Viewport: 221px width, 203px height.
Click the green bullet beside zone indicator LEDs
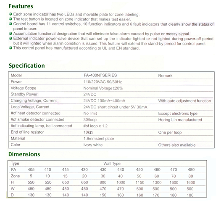(x=11, y=14)
